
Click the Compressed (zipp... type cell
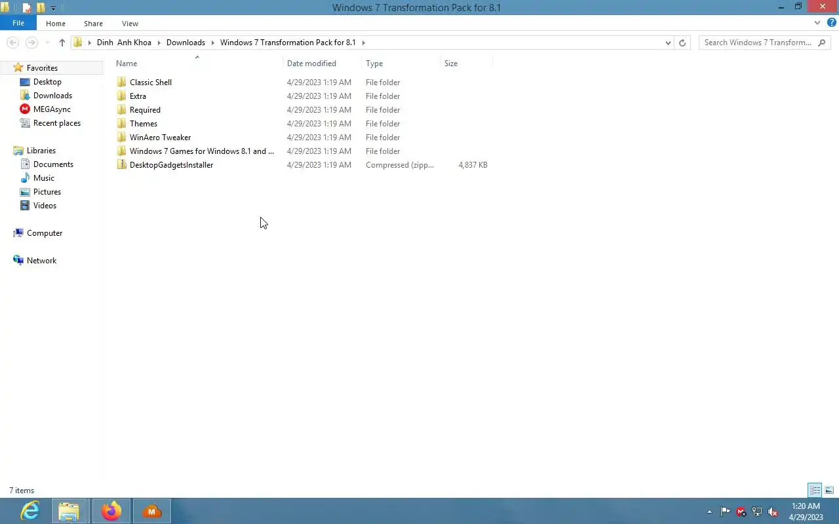point(400,165)
